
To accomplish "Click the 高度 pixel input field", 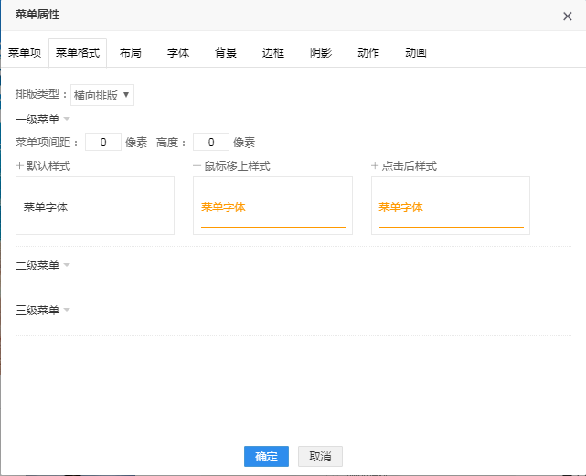I will coord(211,143).
